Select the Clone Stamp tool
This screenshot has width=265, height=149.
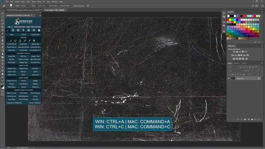pyautogui.click(x=2, y=41)
